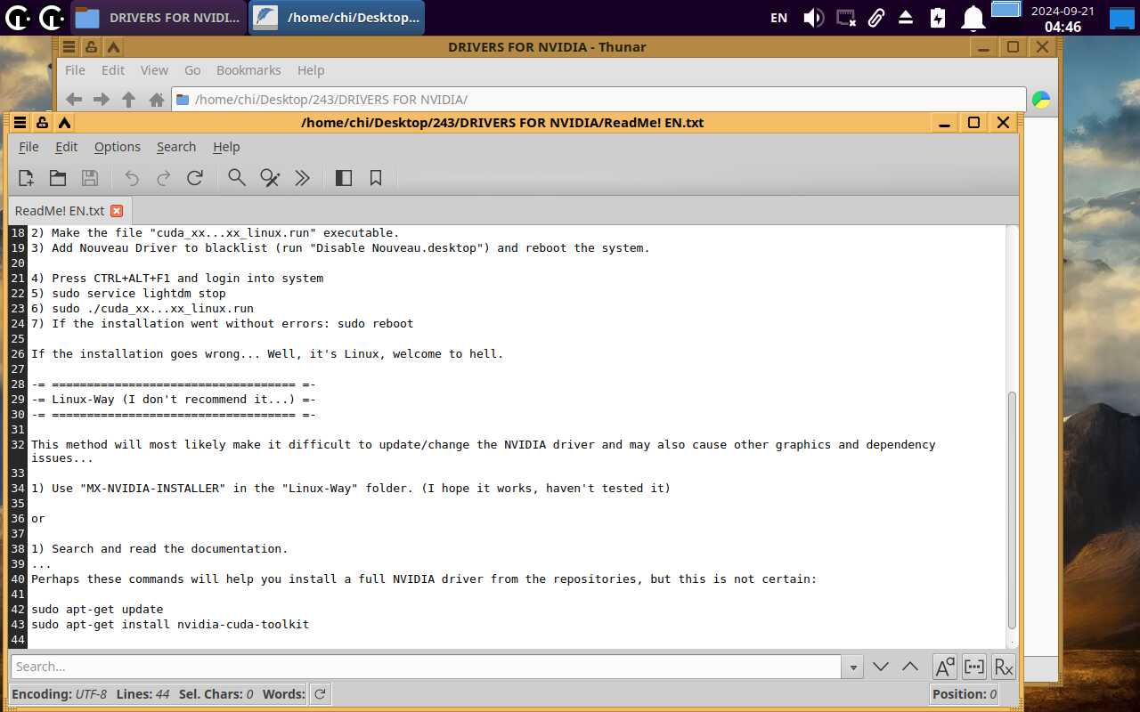The height and width of the screenshot is (712, 1140).
Task: Click the greyed-out Save floppy icon
Action: tap(90, 178)
